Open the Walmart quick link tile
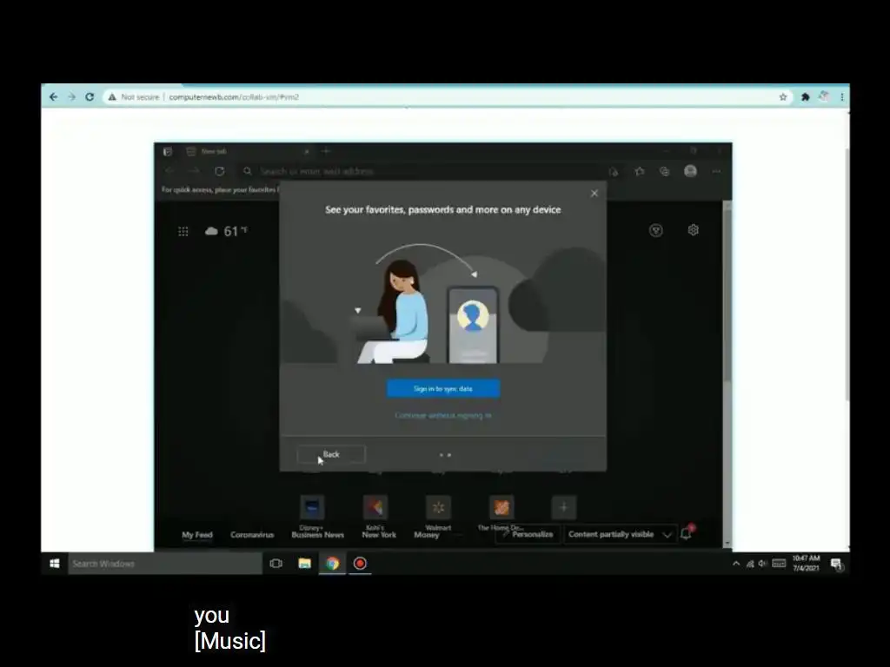 438,507
